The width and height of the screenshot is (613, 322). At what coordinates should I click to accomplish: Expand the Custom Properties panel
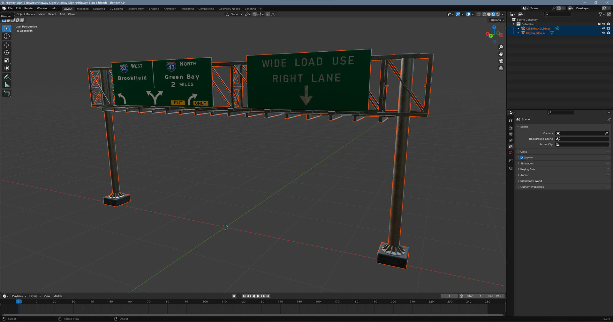point(563,187)
